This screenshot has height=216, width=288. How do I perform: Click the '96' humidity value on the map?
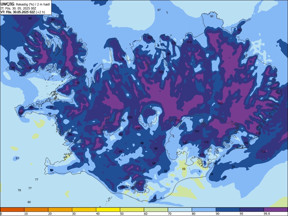pos(142,143)
